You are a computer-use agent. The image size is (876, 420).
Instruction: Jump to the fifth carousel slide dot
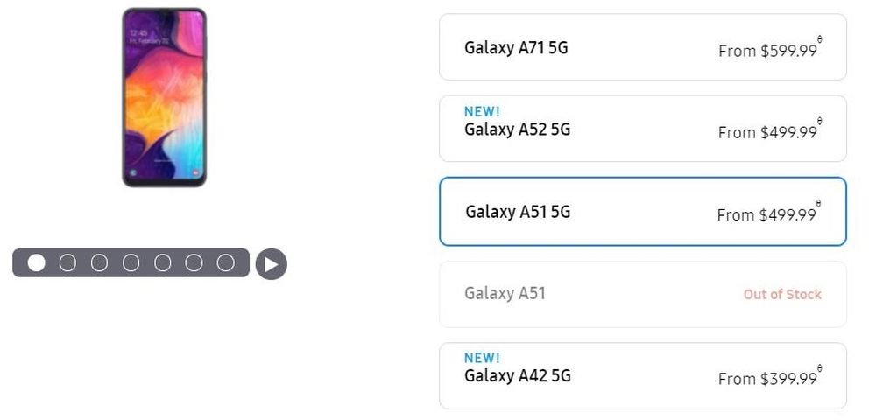pyautogui.click(x=163, y=262)
